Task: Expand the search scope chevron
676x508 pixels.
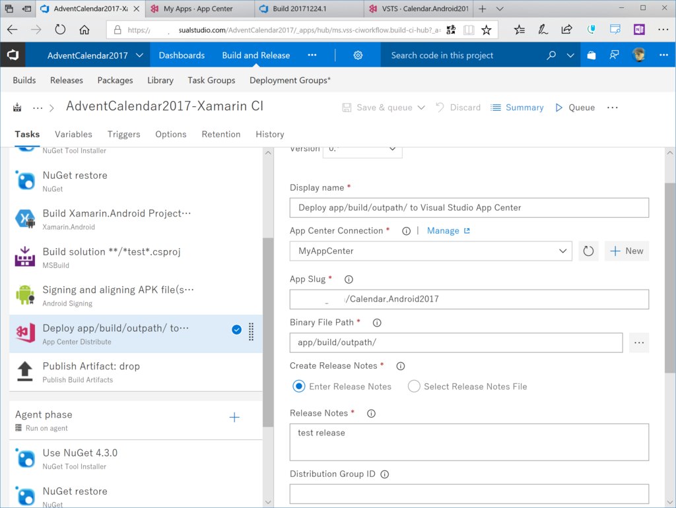Action: pos(570,55)
